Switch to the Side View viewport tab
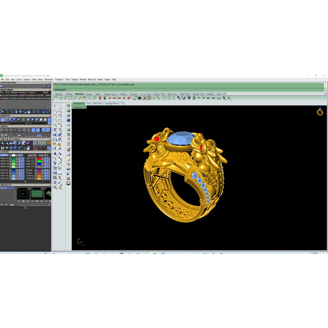Viewport: 328px width, 328px height. pos(97,103)
